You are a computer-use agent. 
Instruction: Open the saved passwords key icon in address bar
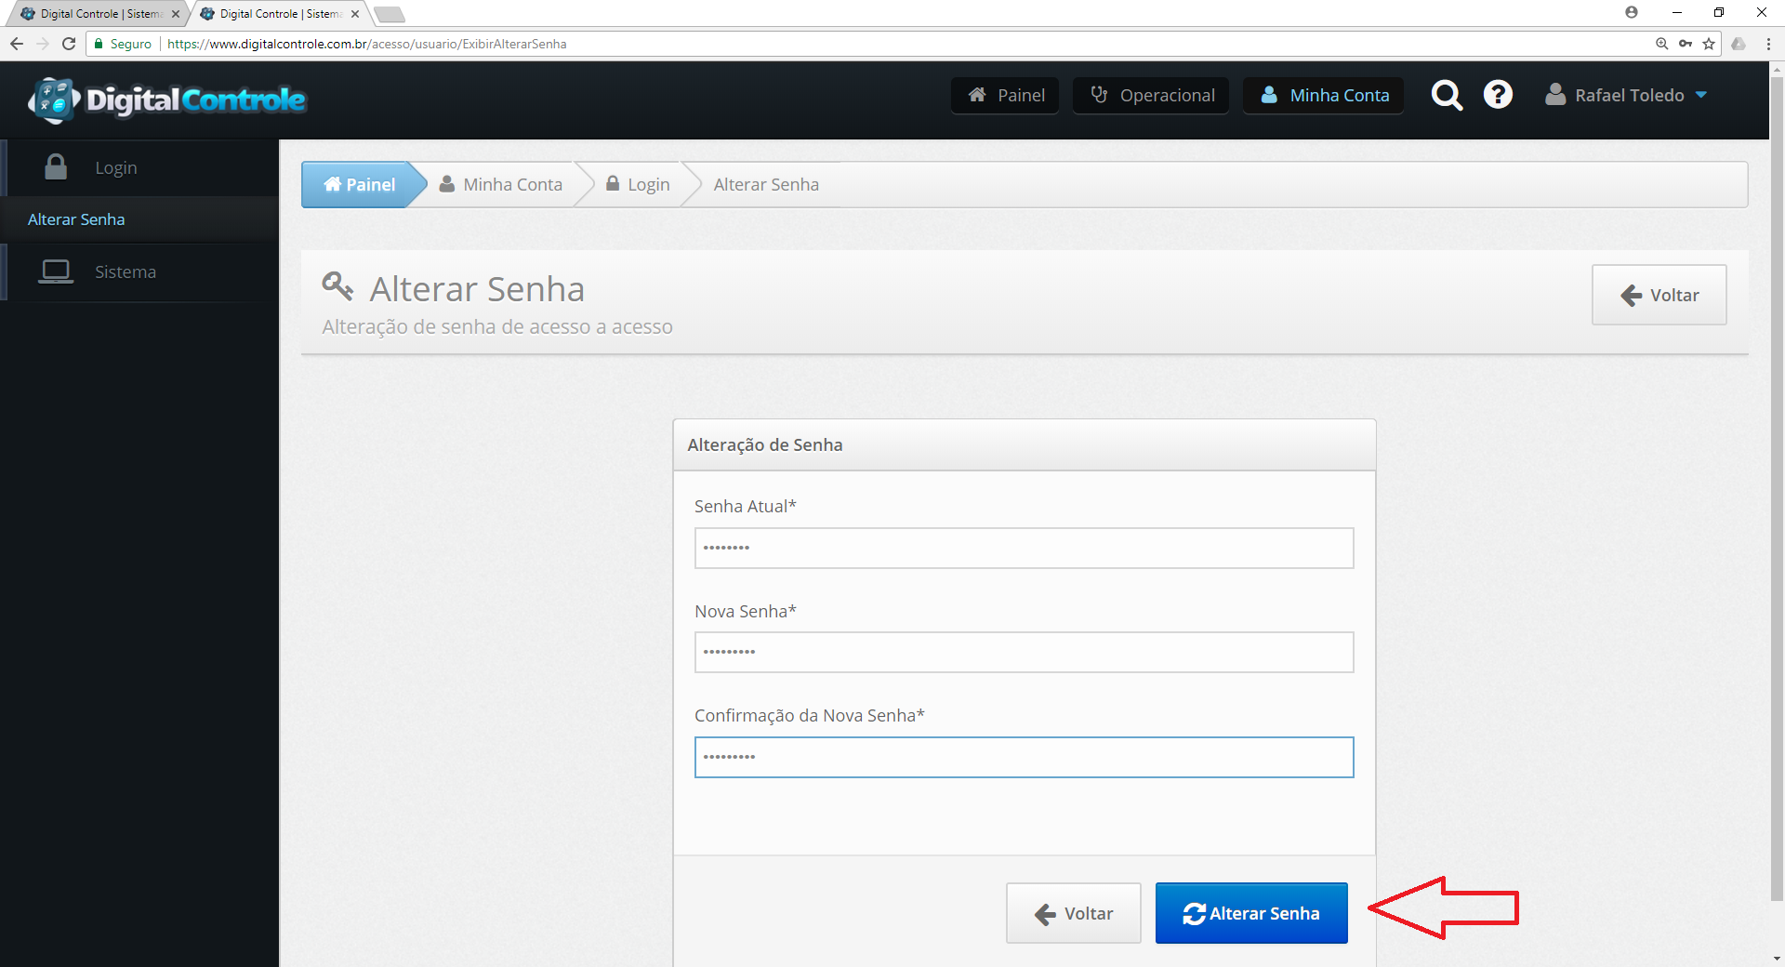[1686, 44]
